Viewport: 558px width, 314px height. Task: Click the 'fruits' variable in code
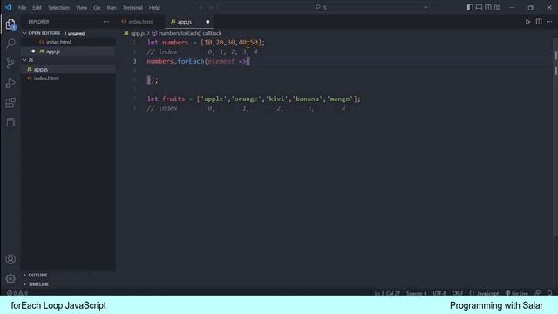pyautogui.click(x=174, y=99)
